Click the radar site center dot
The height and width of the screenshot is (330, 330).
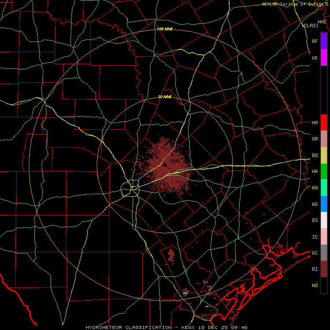click(x=165, y=165)
